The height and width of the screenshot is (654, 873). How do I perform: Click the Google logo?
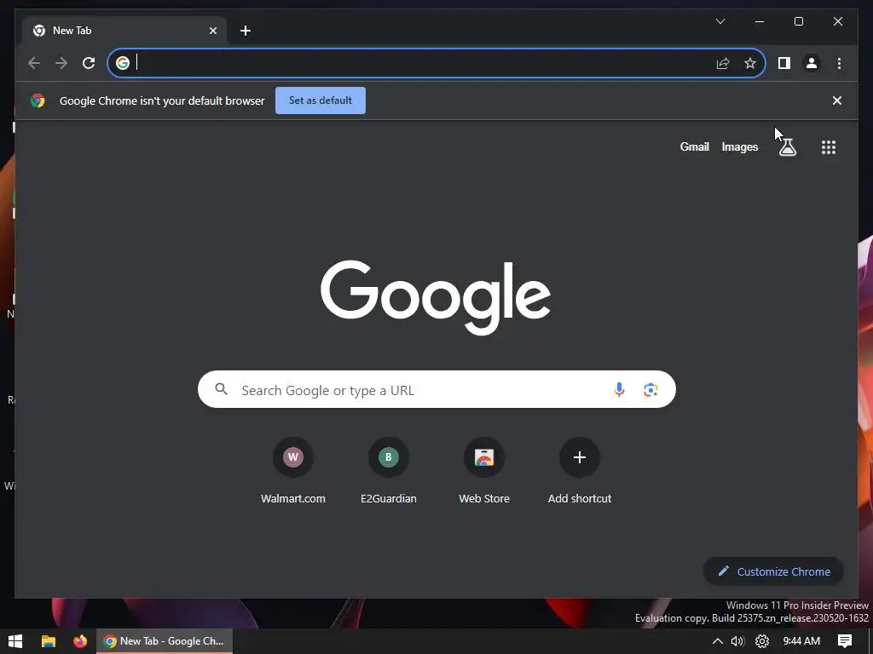(436, 297)
